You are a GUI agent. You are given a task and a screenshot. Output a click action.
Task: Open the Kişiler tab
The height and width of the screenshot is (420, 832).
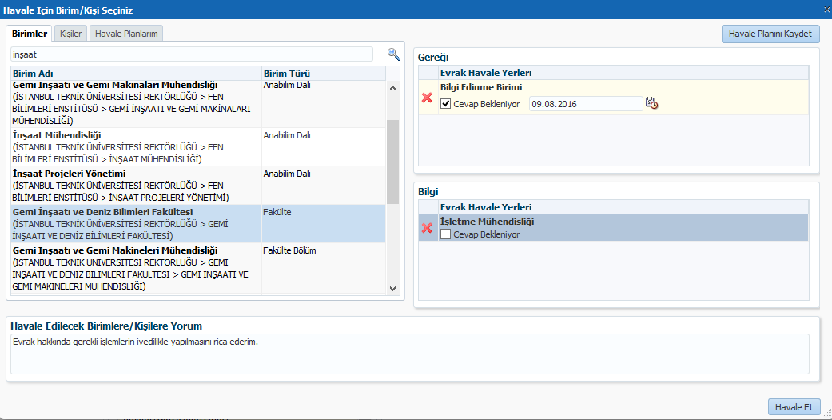[70, 34]
